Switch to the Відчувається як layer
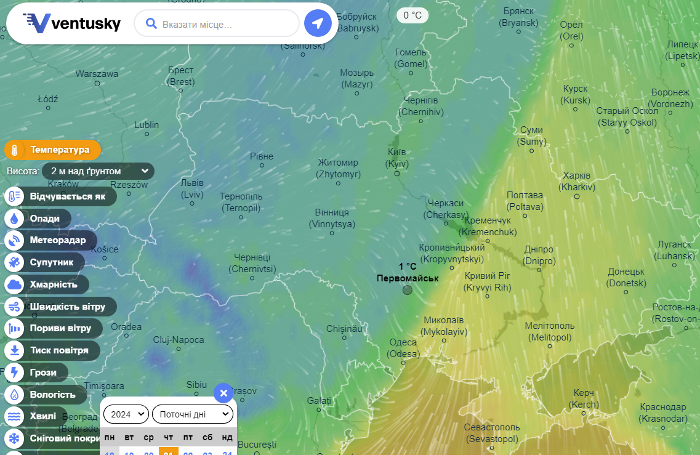700x455 pixels. click(61, 196)
